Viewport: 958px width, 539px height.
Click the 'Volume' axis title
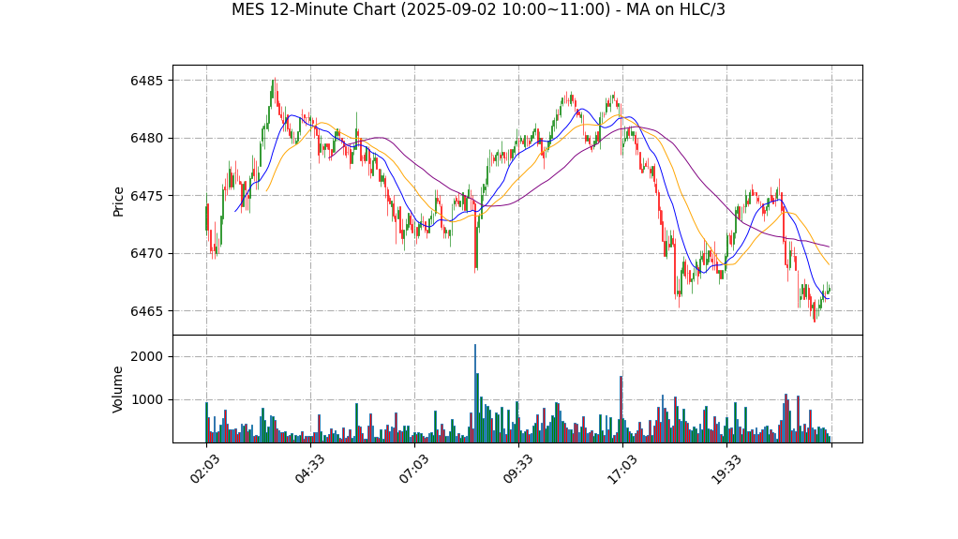coord(118,389)
